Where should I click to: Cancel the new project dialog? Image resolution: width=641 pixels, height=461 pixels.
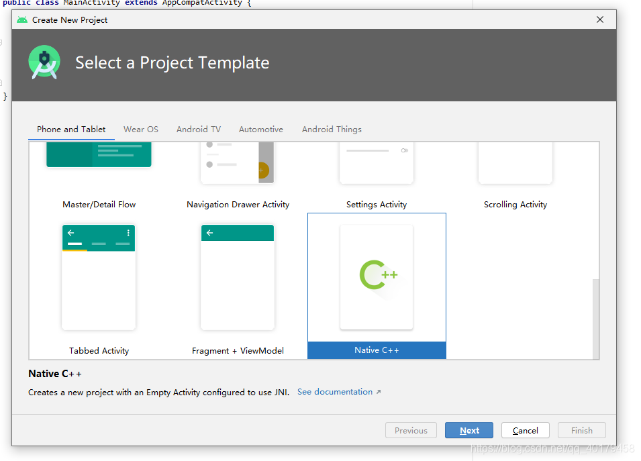pos(526,430)
